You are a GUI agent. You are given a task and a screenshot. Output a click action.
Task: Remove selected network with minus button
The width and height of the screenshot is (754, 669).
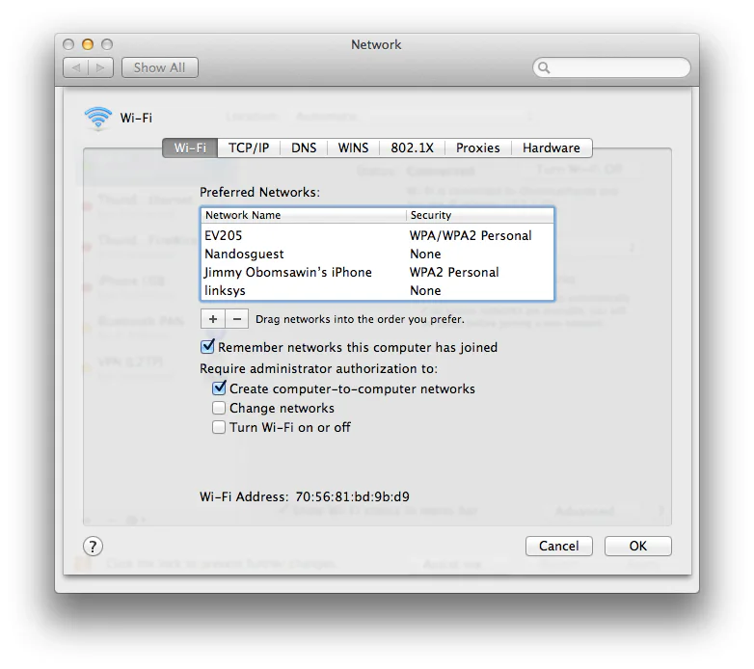click(237, 319)
